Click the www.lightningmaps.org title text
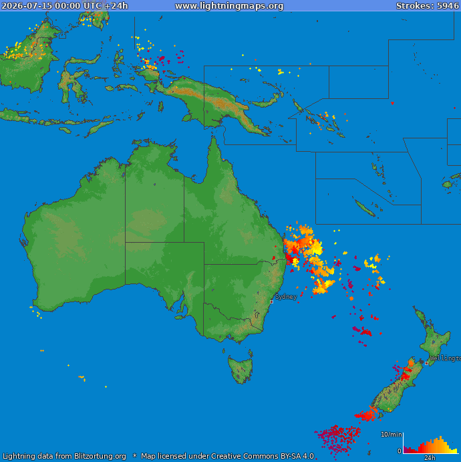The height and width of the screenshot is (462, 461). [229, 6]
